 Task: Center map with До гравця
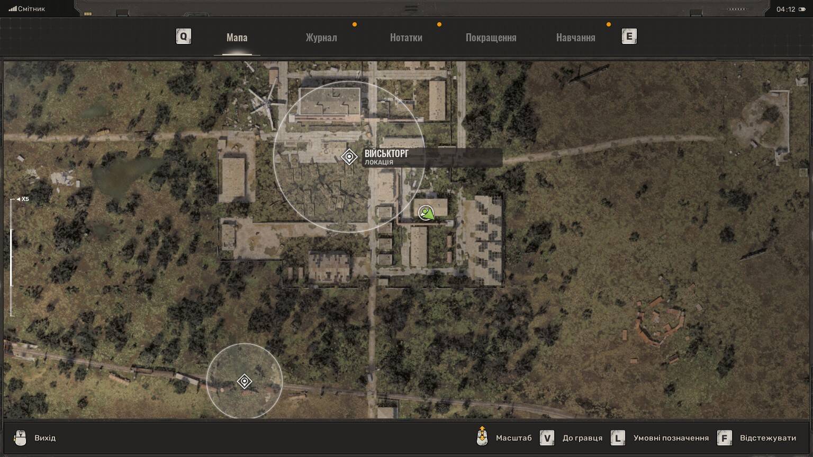(582, 438)
